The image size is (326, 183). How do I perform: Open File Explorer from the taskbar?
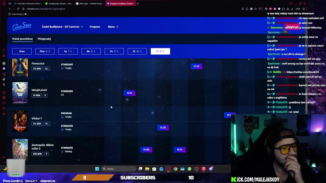click(147, 169)
